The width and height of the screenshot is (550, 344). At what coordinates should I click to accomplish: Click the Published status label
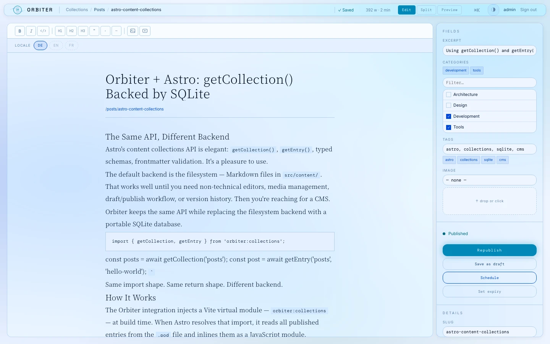click(458, 234)
